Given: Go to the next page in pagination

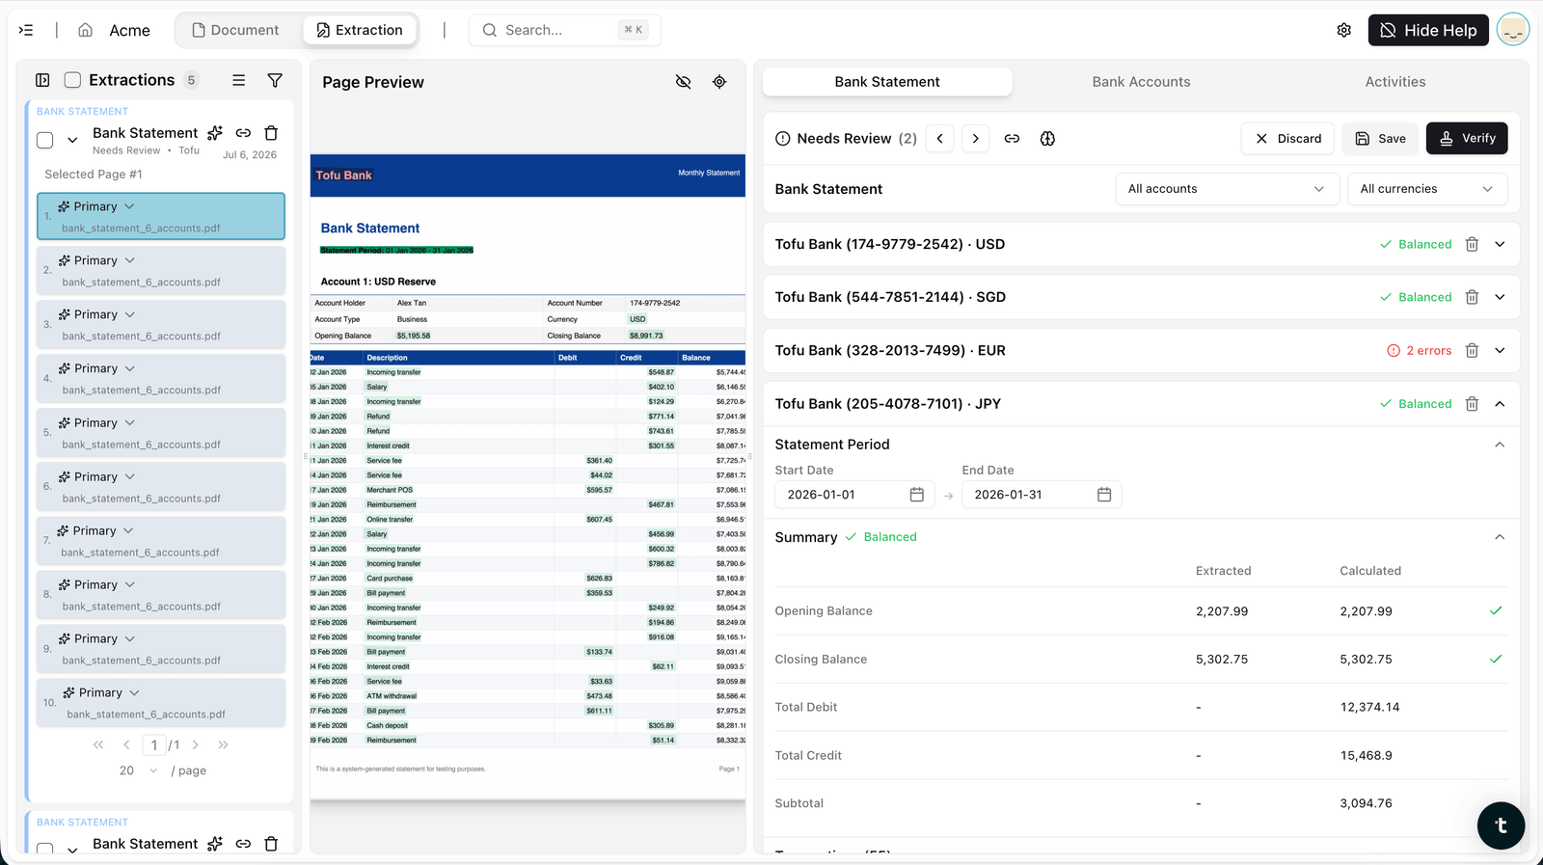Looking at the screenshot, I should [x=196, y=744].
